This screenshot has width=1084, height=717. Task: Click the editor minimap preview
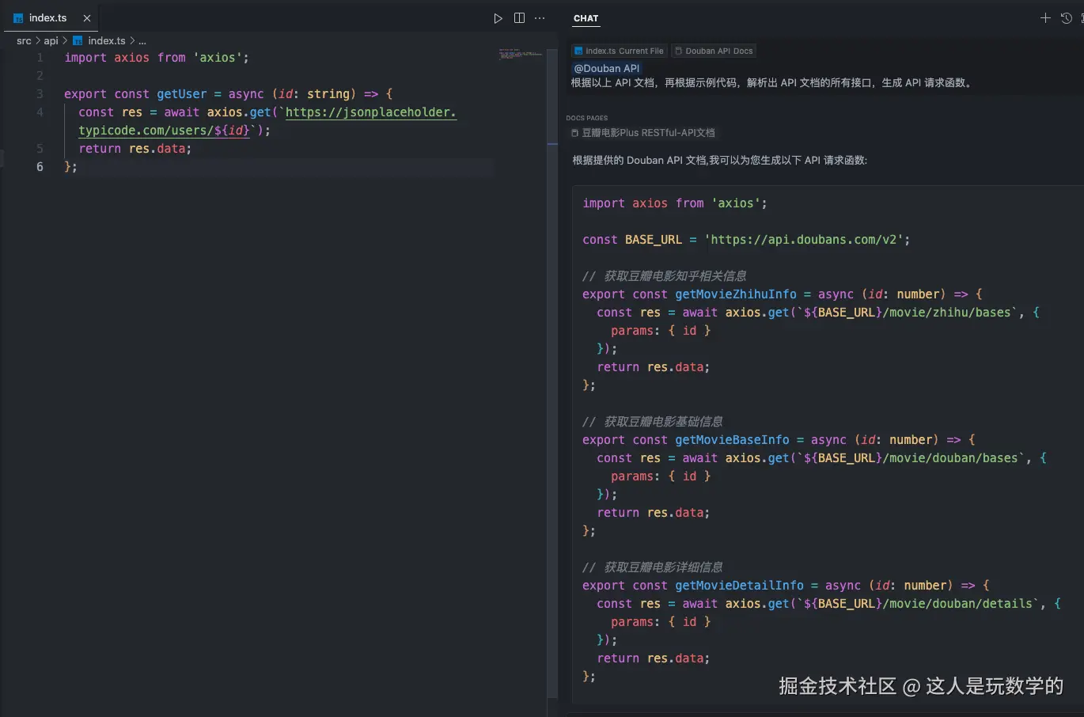(x=520, y=54)
